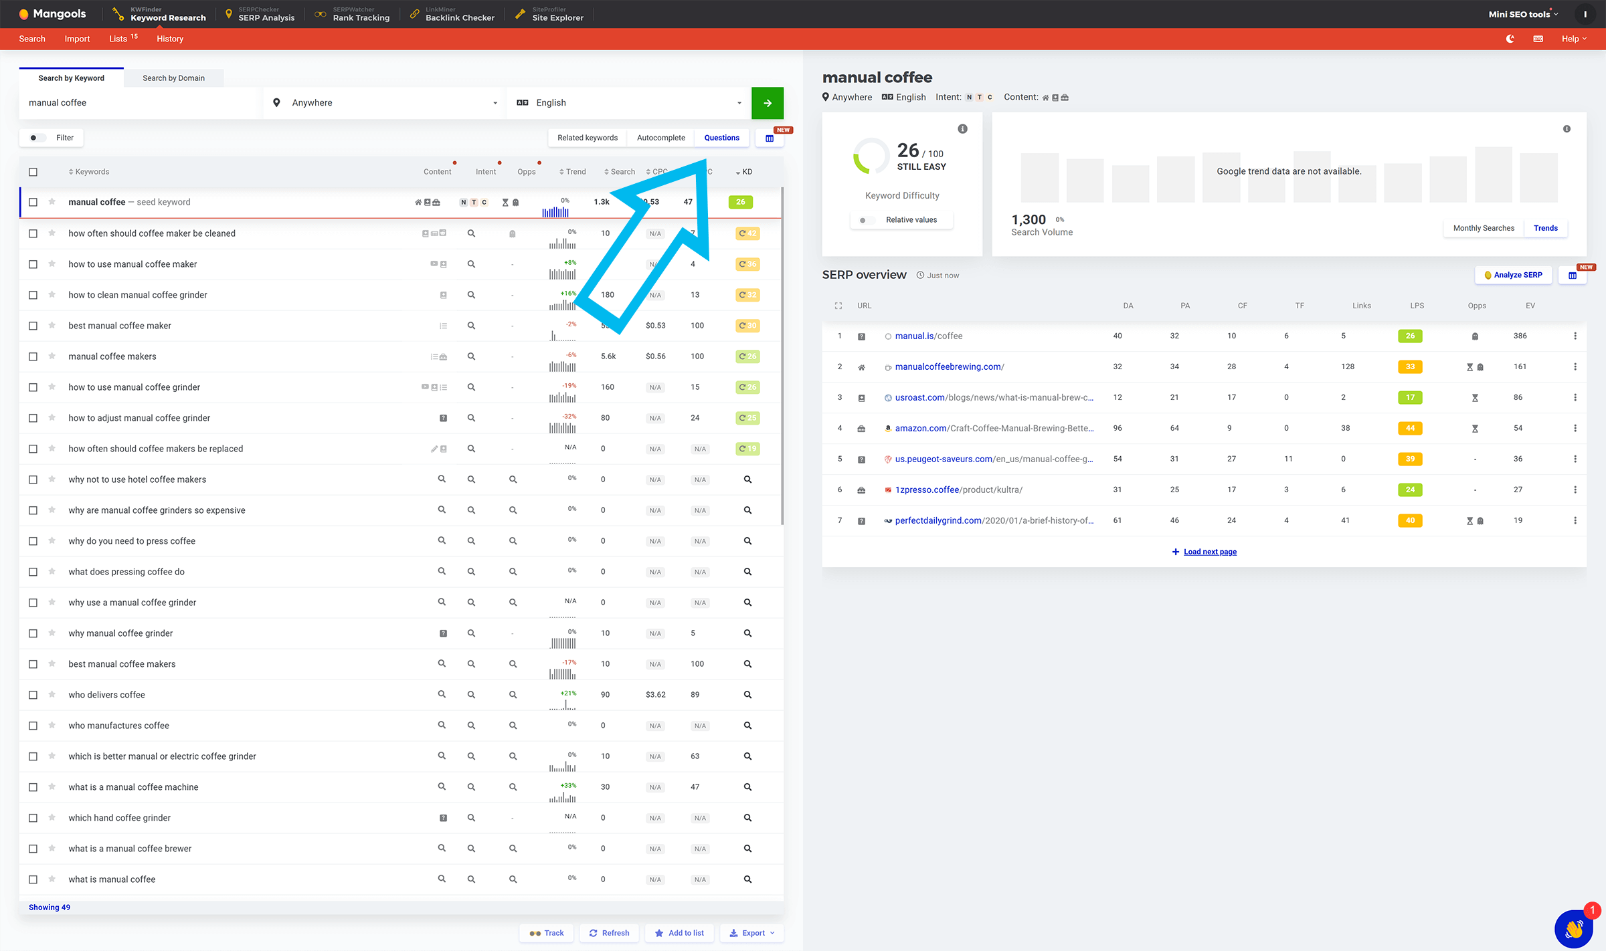Open manualcoffeebrewing.com result link

[x=950, y=366]
